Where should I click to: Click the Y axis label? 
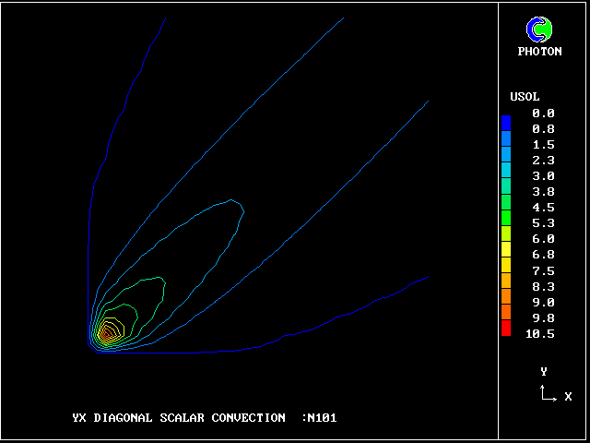(x=544, y=371)
